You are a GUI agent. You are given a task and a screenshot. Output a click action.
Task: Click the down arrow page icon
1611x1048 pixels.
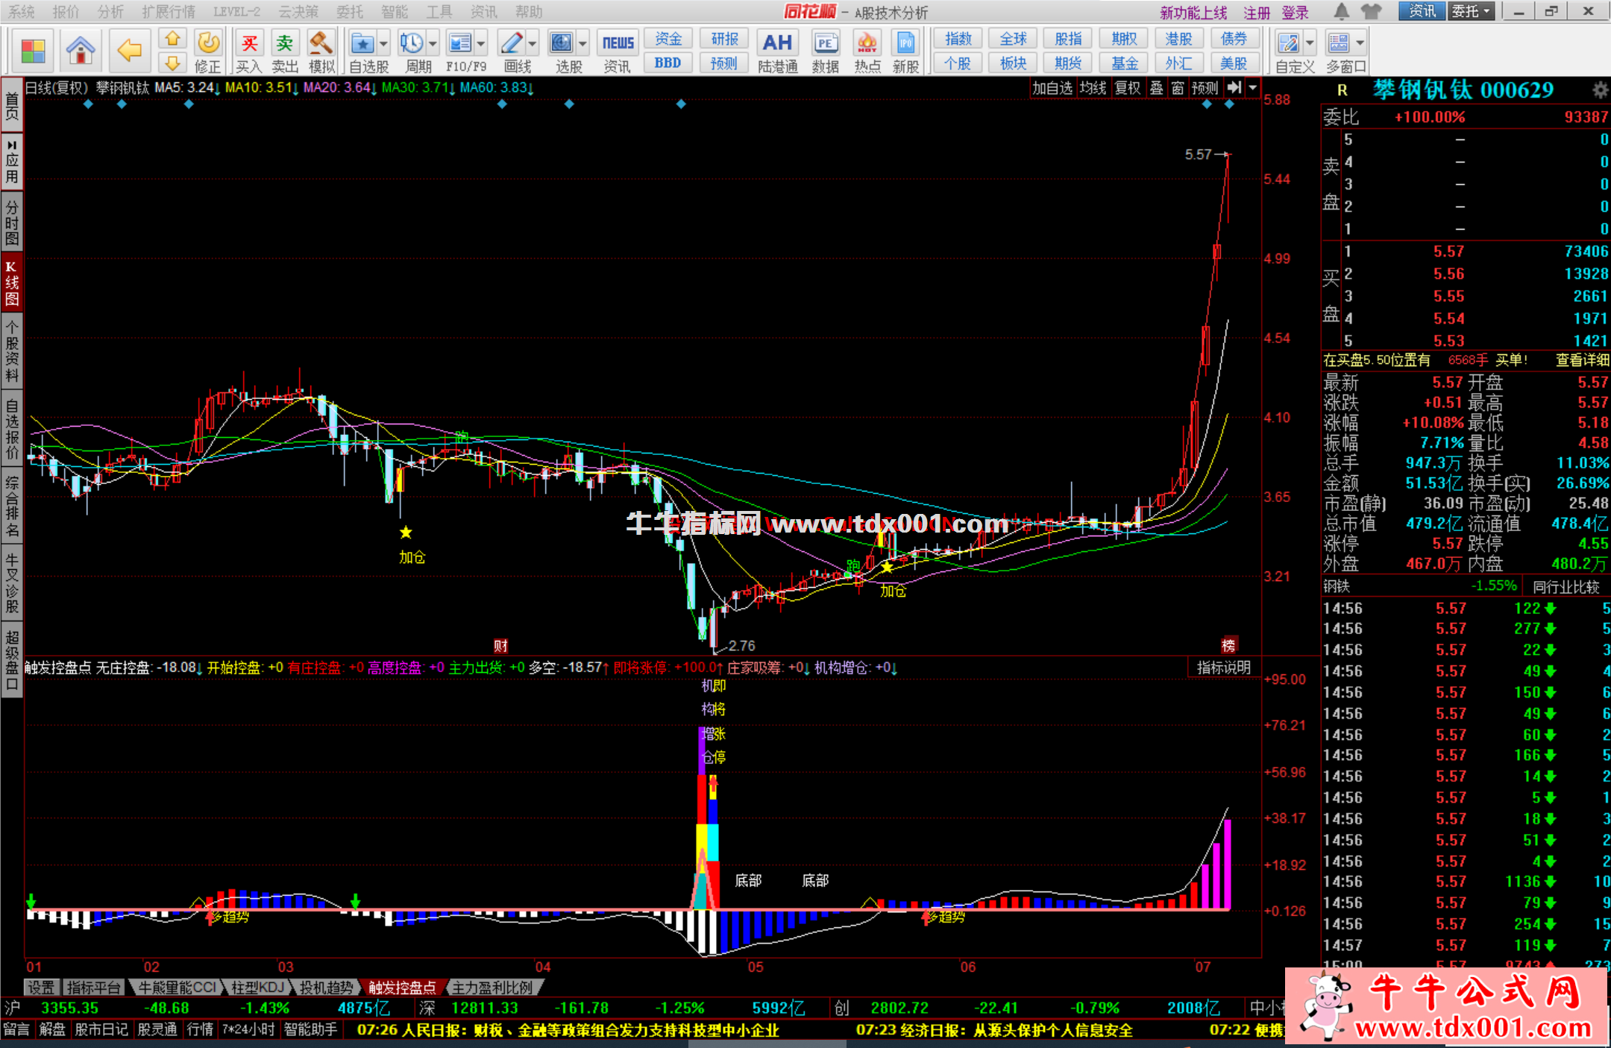coord(173,63)
